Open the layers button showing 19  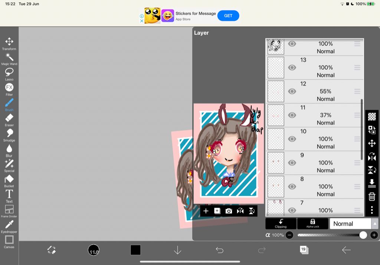click(304, 250)
